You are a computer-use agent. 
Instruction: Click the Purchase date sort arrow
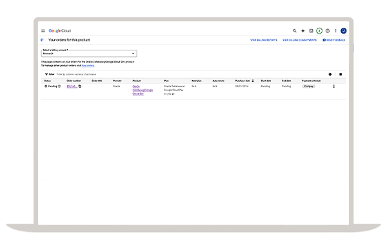253,81
